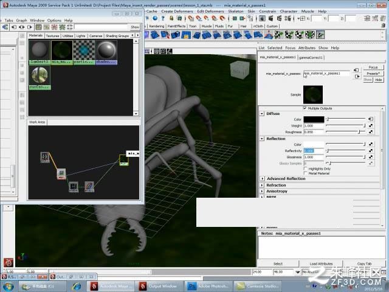Viewport: 389px width, 292px height.
Task: Click the checker map button for Glossiness
Action: (x=371, y=157)
